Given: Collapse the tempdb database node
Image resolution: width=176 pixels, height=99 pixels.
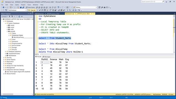Looking at the screenshot, I should pyautogui.click(x=7, y=31).
